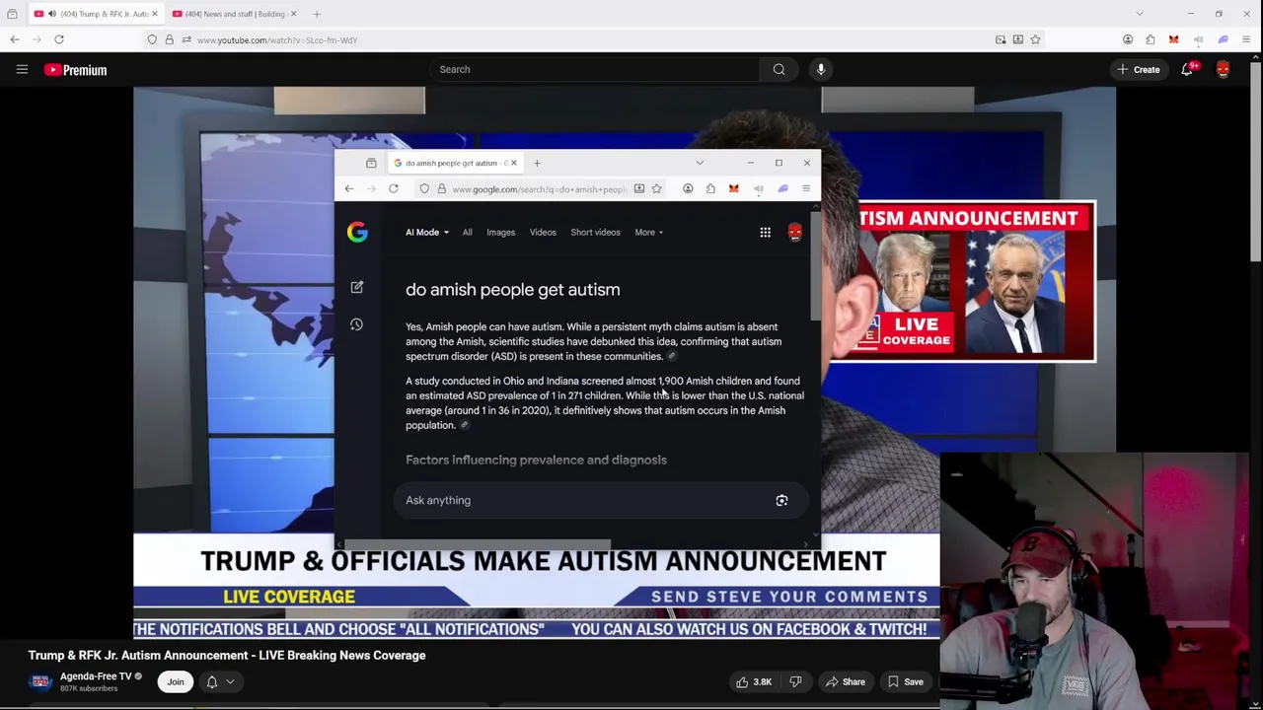The width and height of the screenshot is (1263, 710).
Task: Open Firefox View in the outer browser
Action: coord(12,14)
